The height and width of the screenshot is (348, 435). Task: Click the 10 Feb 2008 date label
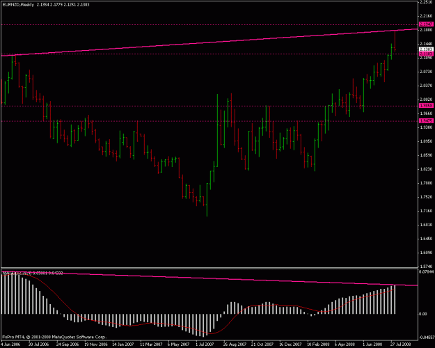click(318, 345)
